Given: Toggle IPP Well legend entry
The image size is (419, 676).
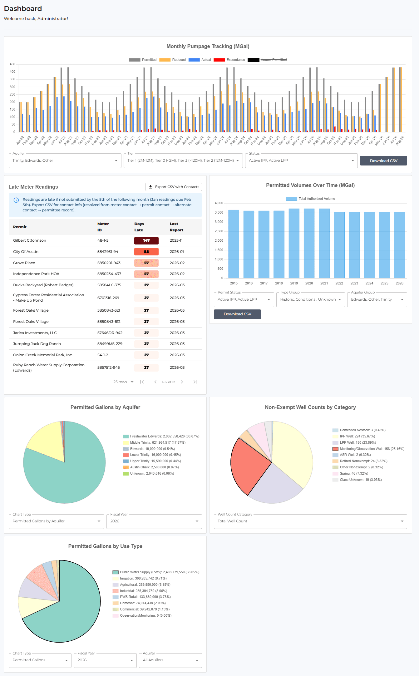Looking at the screenshot, I should click(354, 436).
